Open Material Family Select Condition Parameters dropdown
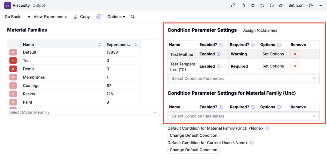The image size is (327, 159). (x=244, y=116)
